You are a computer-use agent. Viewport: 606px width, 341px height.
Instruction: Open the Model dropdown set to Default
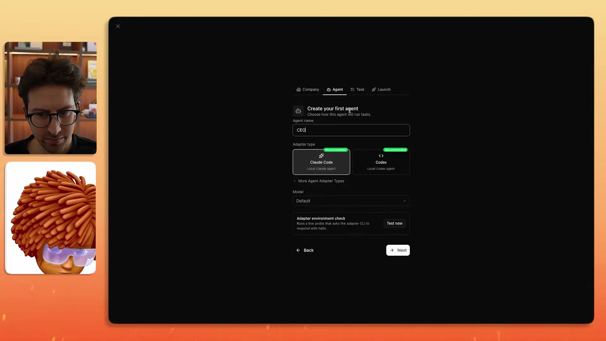coord(347,201)
